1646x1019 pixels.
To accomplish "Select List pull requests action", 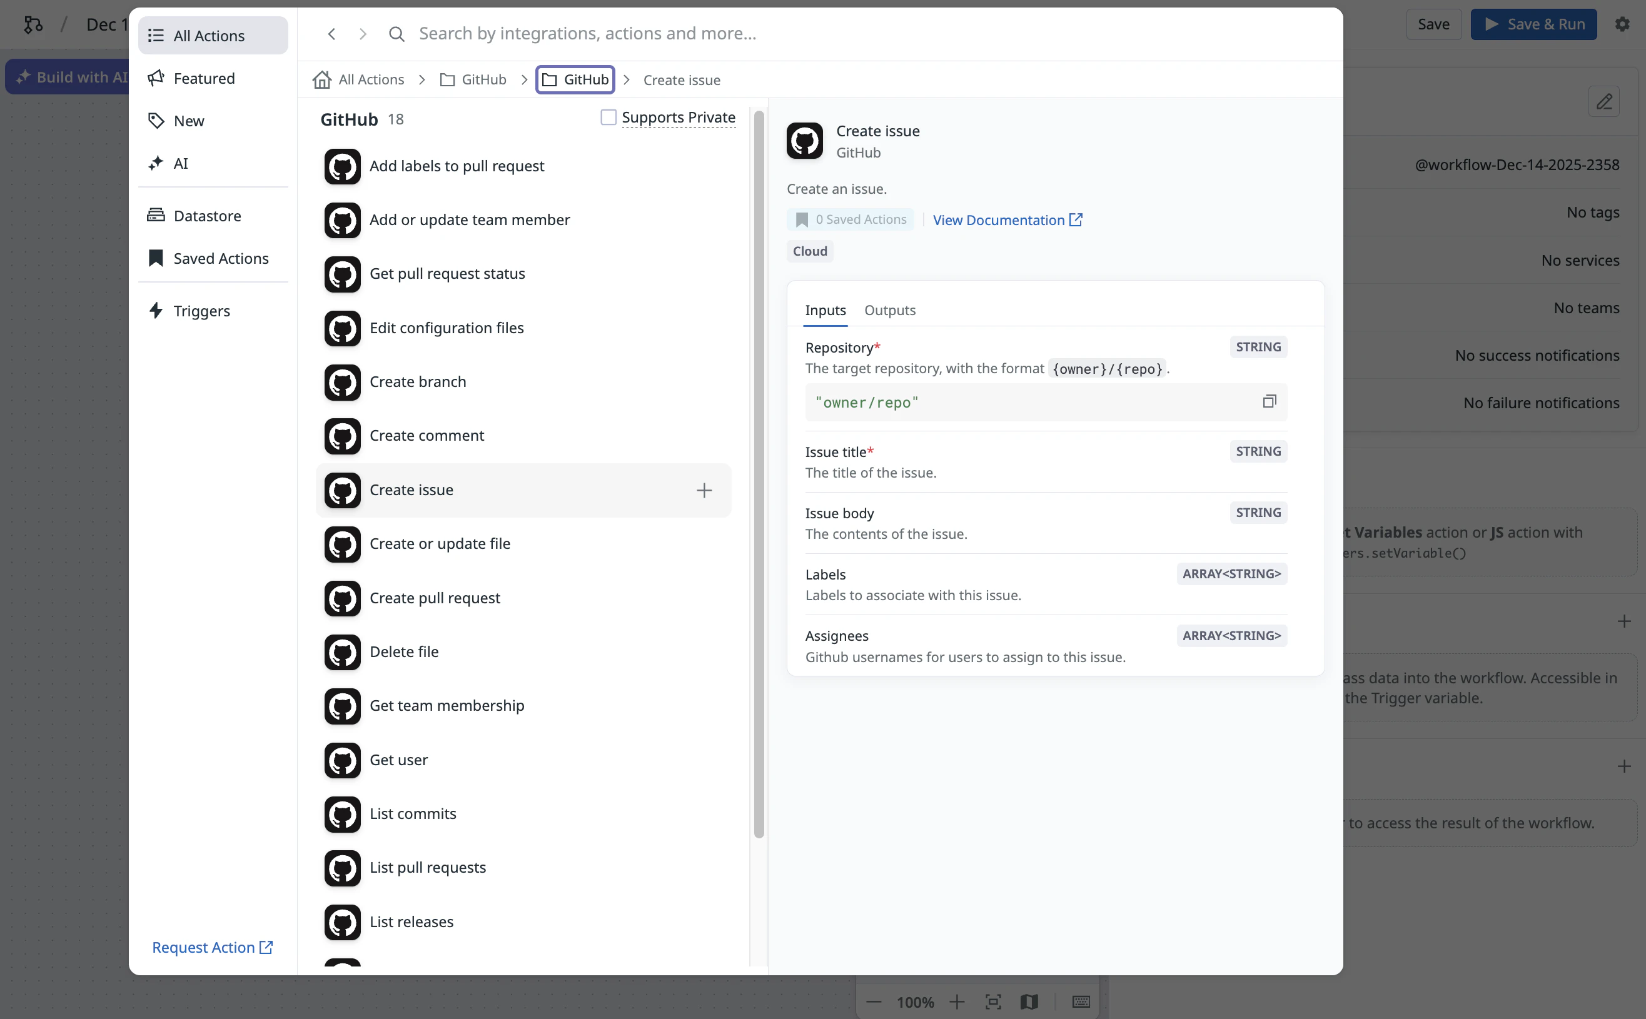I will pos(523,868).
